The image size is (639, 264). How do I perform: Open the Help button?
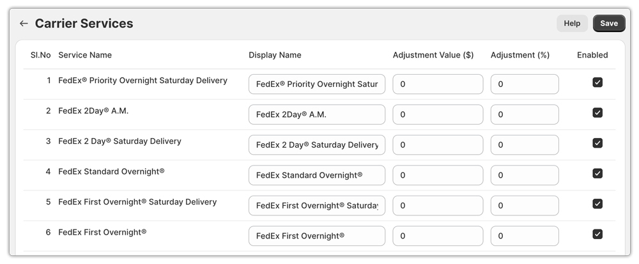click(x=572, y=24)
